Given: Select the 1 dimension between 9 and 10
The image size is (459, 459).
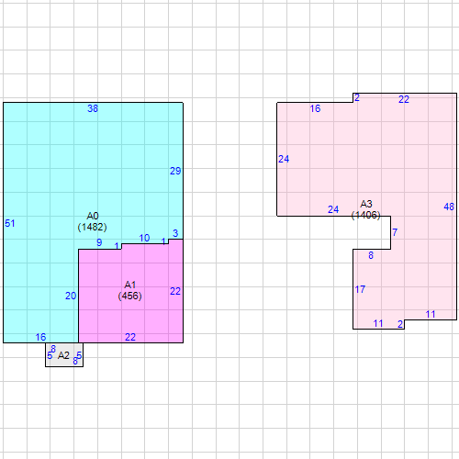Looking at the screenshot, I should coord(117,246).
